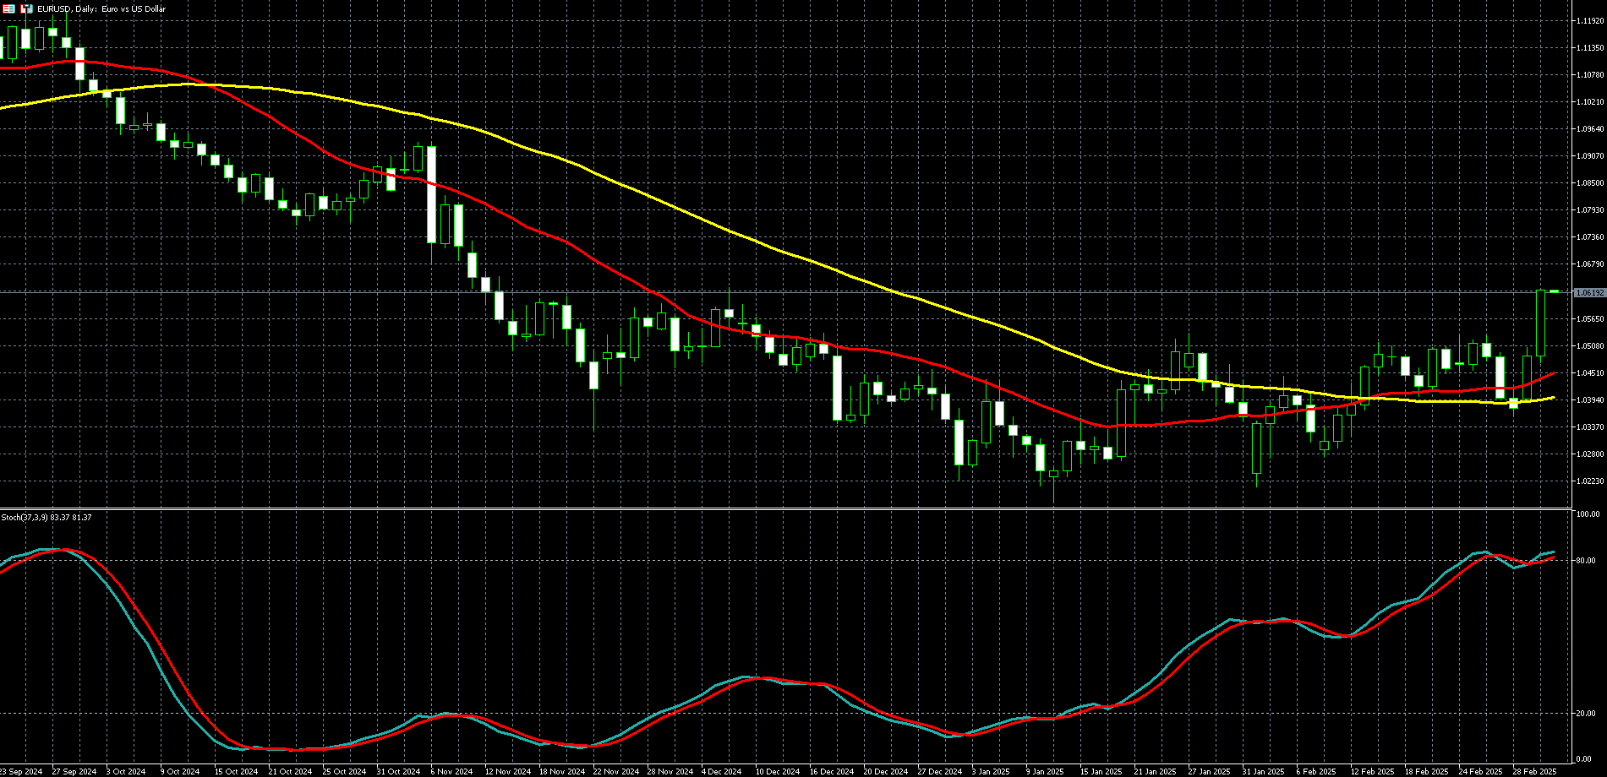Click the 1.10780 price level
This screenshot has width=1607, height=777.
(x=1590, y=75)
